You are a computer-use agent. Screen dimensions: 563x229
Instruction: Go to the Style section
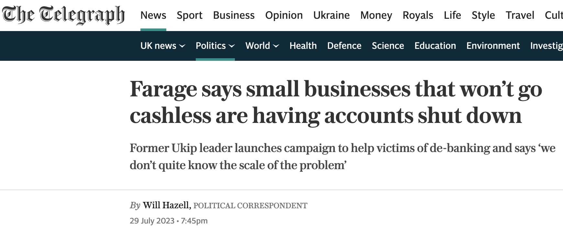[483, 15]
